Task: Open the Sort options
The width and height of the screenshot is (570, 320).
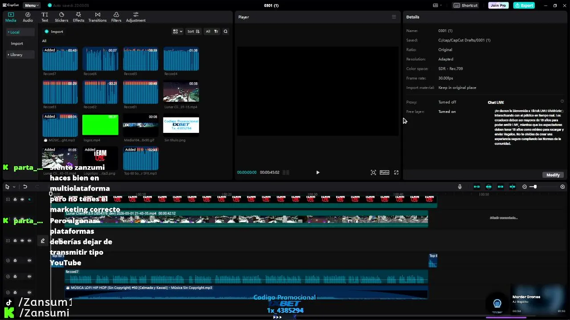Action: (x=193, y=32)
